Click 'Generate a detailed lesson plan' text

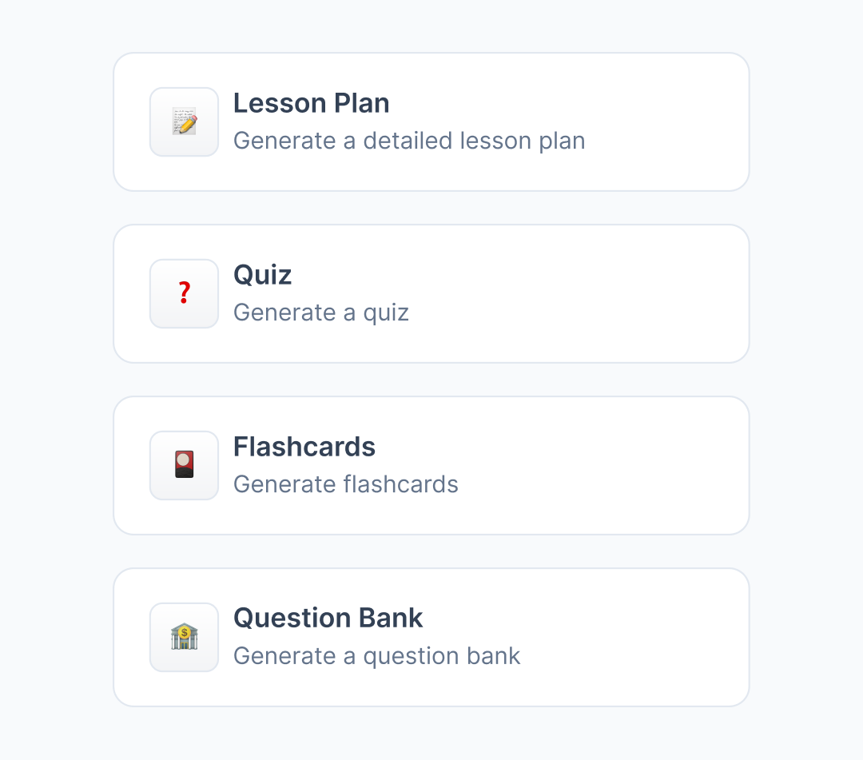409,141
